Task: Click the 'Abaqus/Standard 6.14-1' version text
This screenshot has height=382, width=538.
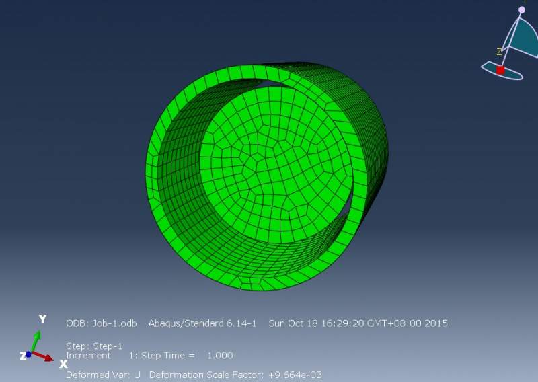Action: 202,323
